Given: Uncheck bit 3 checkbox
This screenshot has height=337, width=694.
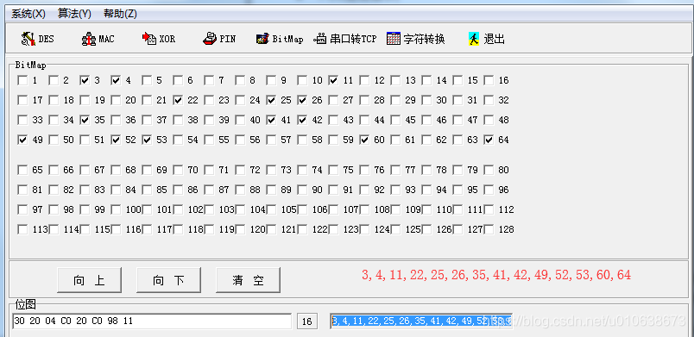Looking at the screenshot, I should click(85, 80).
